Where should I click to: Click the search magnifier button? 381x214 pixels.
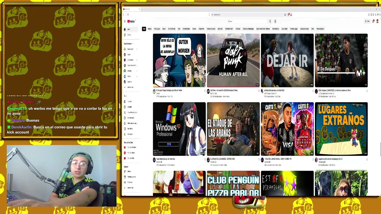click(x=270, y=21)
